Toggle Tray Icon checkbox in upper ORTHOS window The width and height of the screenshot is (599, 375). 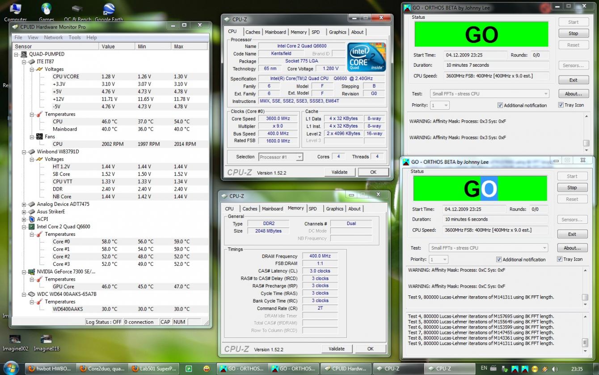pyautogui.click(x=561, y=105)
